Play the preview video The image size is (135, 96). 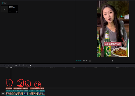point(113,61)
